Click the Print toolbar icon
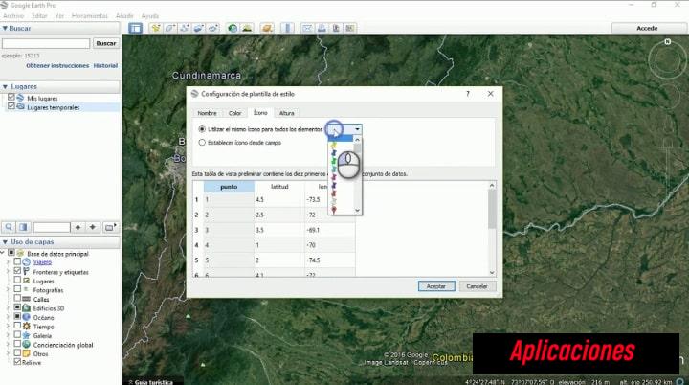 tap(322, 28)
